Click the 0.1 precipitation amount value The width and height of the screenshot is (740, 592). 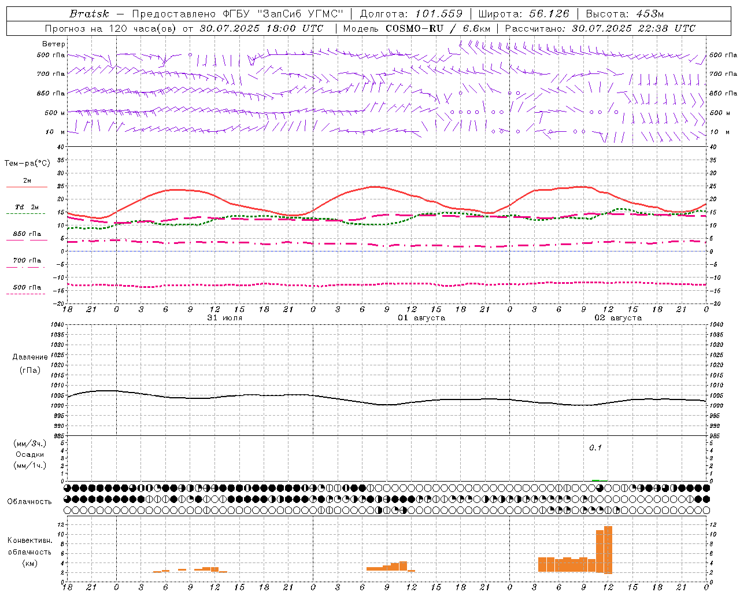595,448
